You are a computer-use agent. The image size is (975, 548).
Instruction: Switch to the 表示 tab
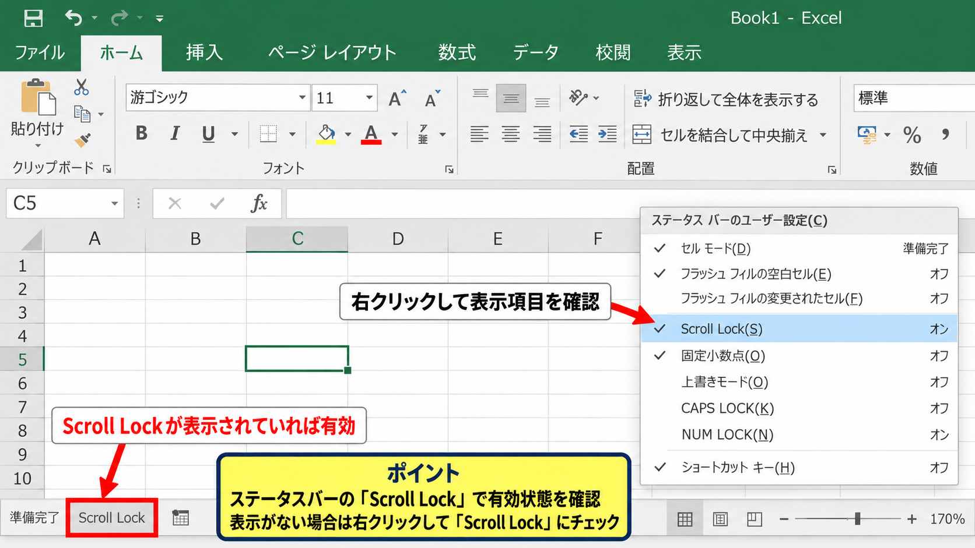pyautogui.click(x=684, y=53)
